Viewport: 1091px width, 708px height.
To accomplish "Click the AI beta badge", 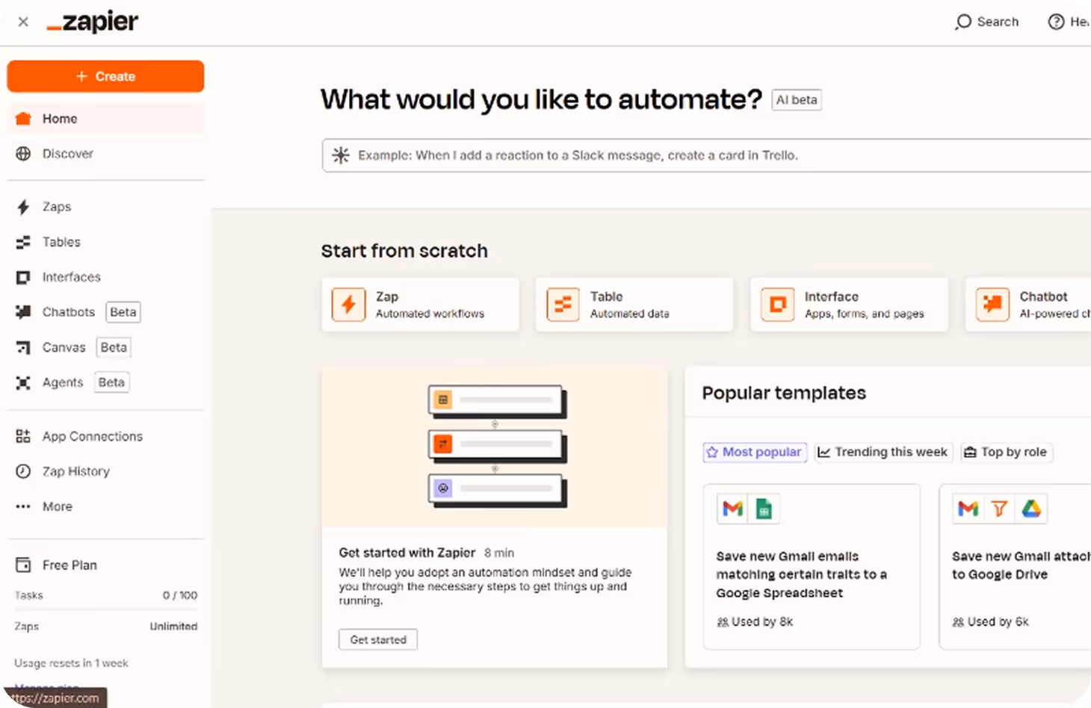I will point(797,100).
